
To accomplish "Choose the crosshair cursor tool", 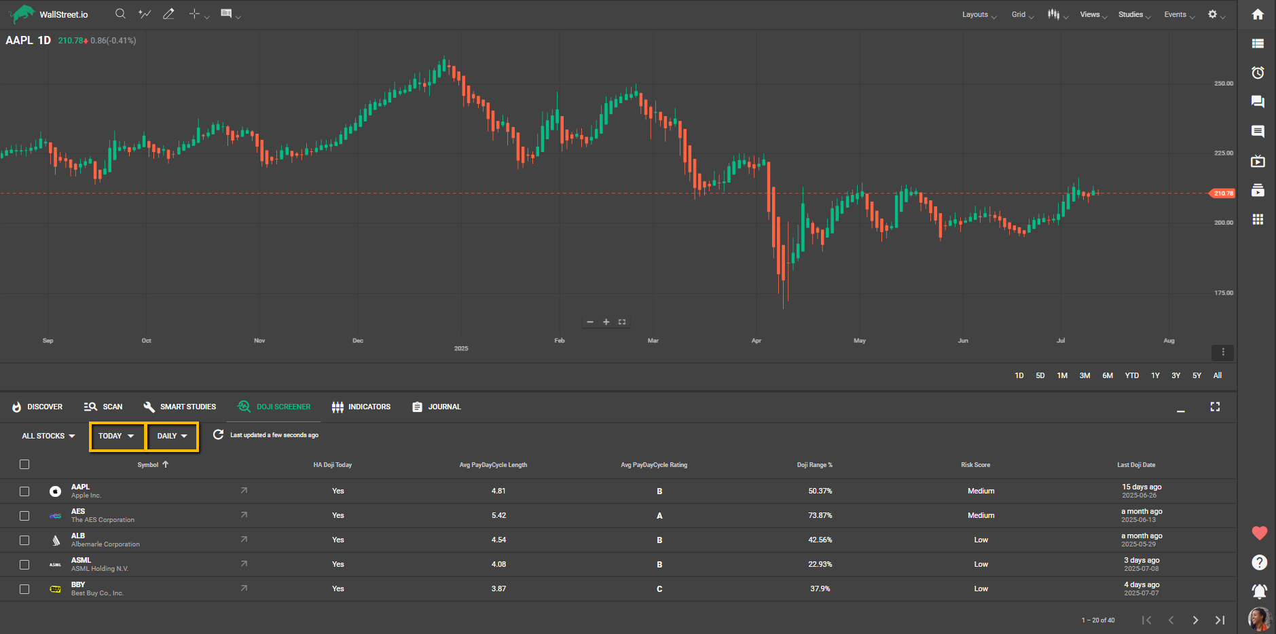I will 194,14.
